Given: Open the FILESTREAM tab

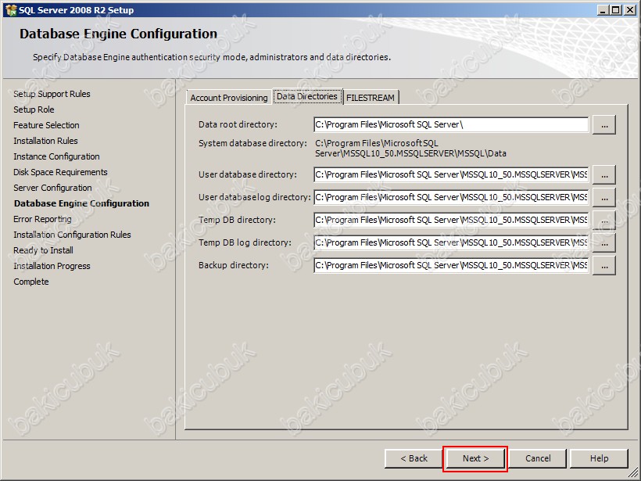Looking at the screenshot, I should tap(371, 98).
